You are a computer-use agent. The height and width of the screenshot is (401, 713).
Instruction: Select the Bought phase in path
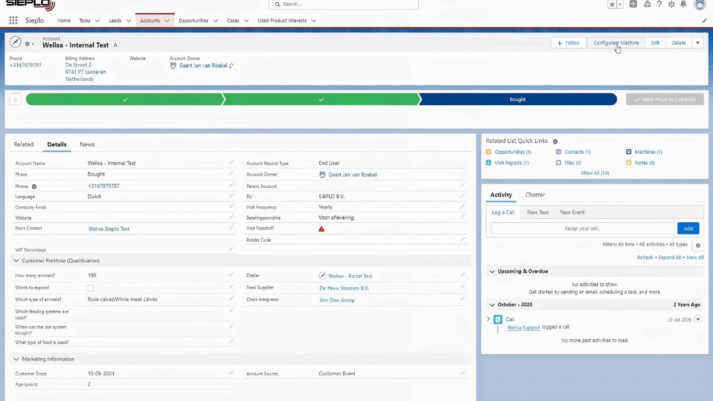coord(517,99)
